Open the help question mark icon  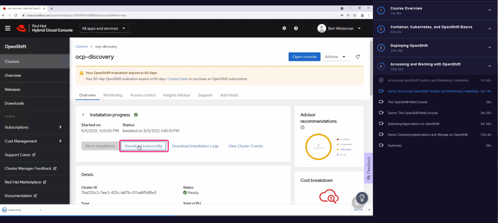pyautogui.click(x=296, y=28)
